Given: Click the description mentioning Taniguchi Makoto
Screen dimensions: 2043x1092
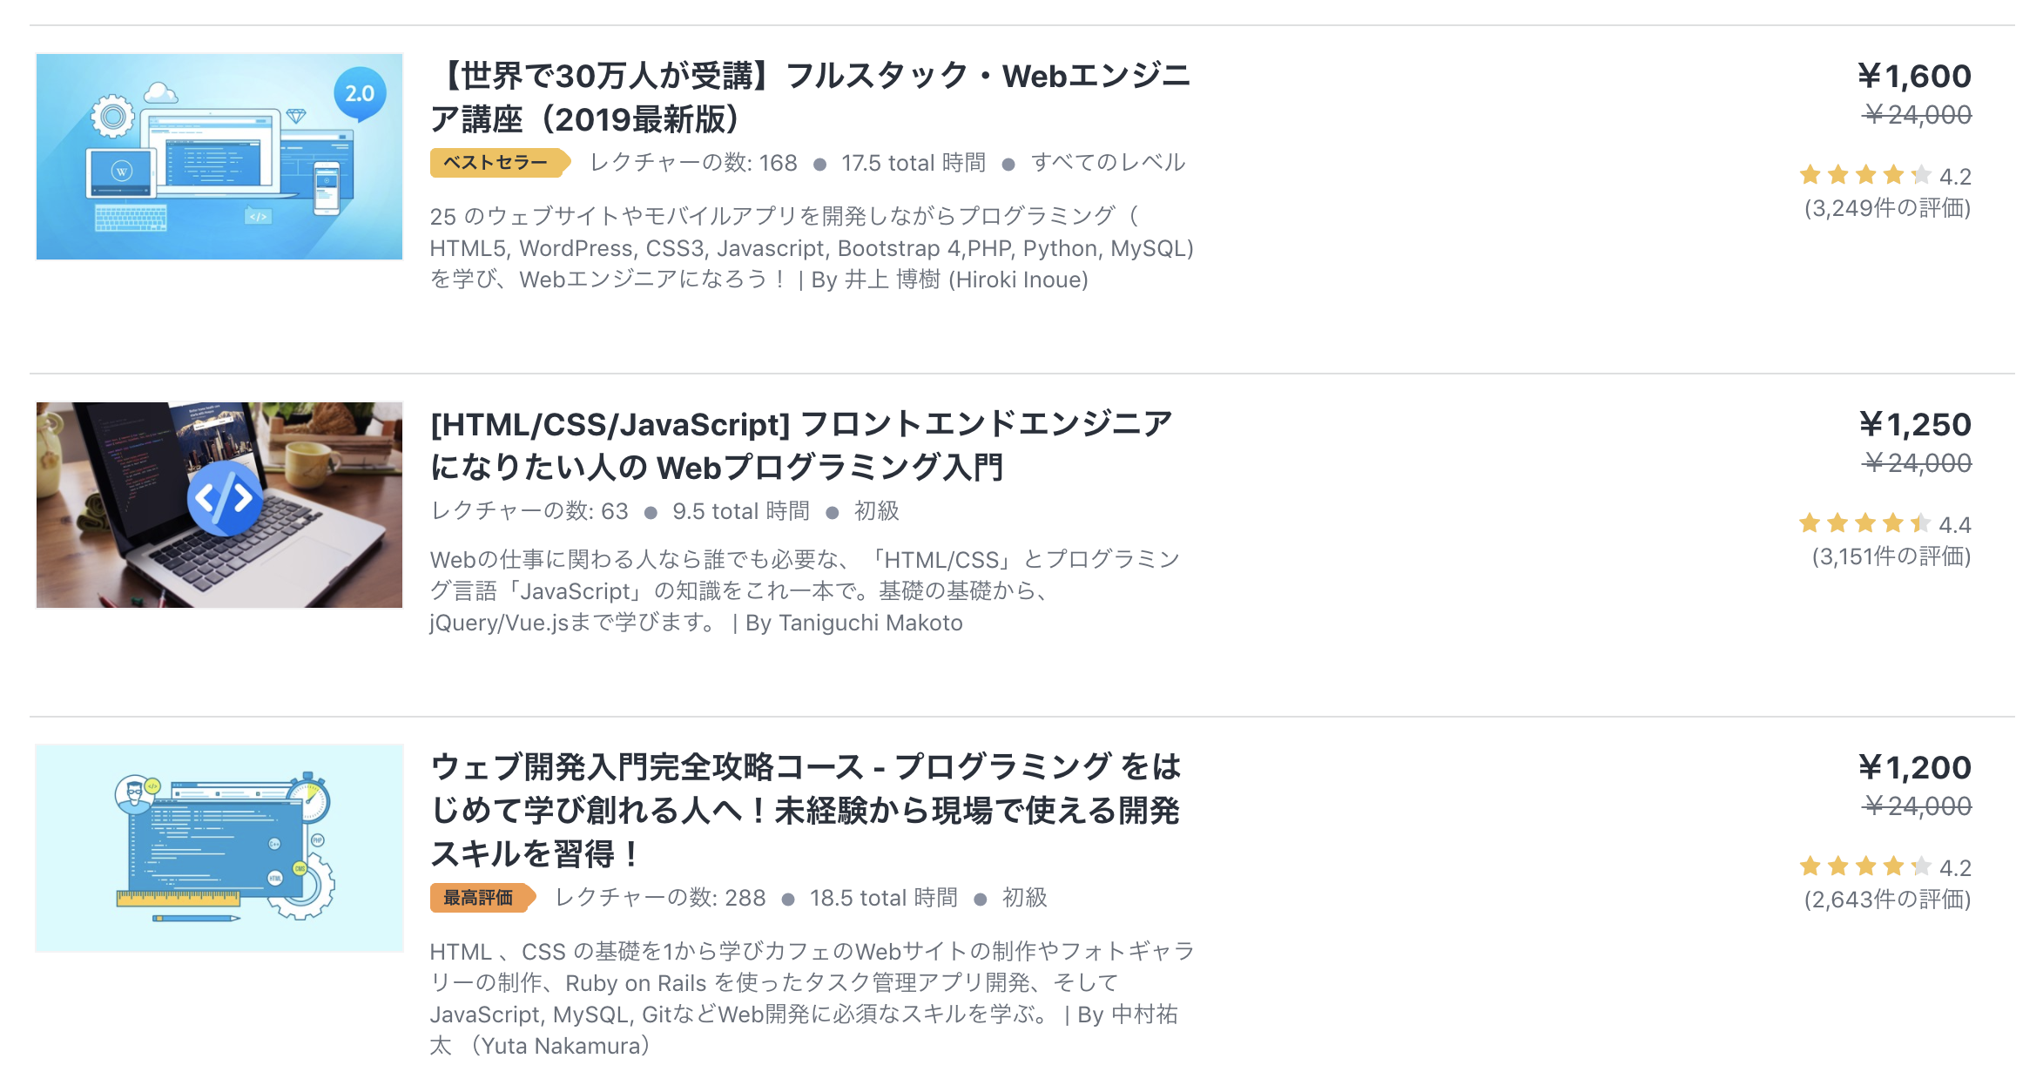Looking at the screenshot, I should coord(806,591).
